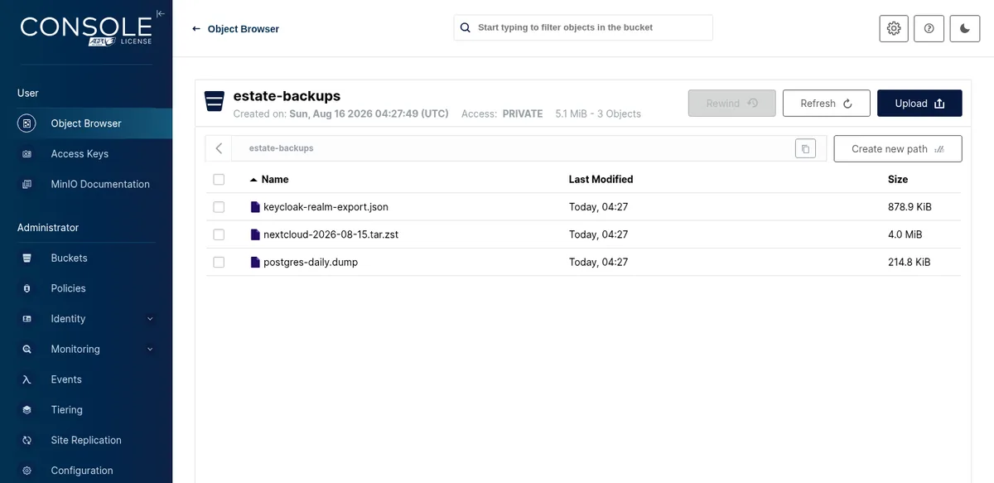Click the estate-backups bucket icon

[215, 101]
